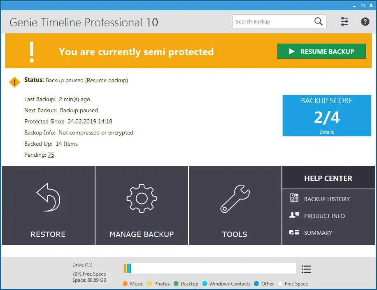Image resolution: width=377 pixels, height=290 pixels.
Task: Open Backup History
Action: pos(327,199)
